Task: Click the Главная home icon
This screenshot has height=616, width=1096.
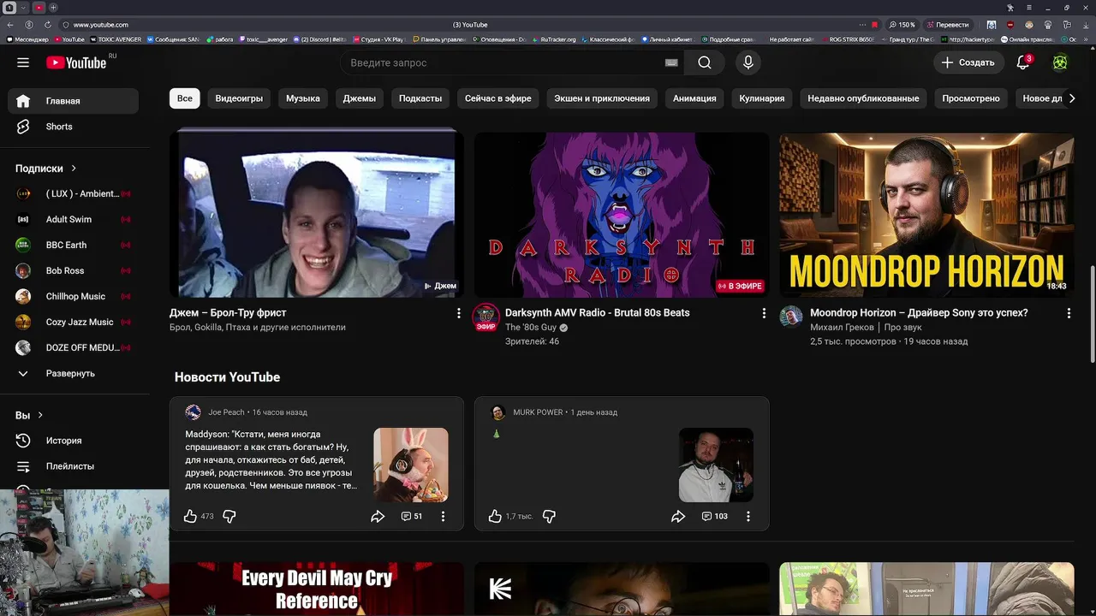Action: pos(23,101)
